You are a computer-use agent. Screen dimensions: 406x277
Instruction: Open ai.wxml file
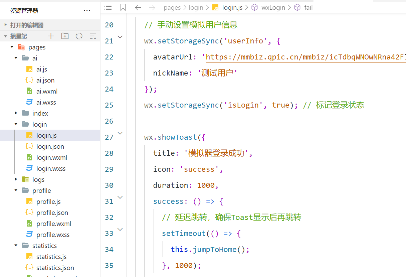[47, 91]
